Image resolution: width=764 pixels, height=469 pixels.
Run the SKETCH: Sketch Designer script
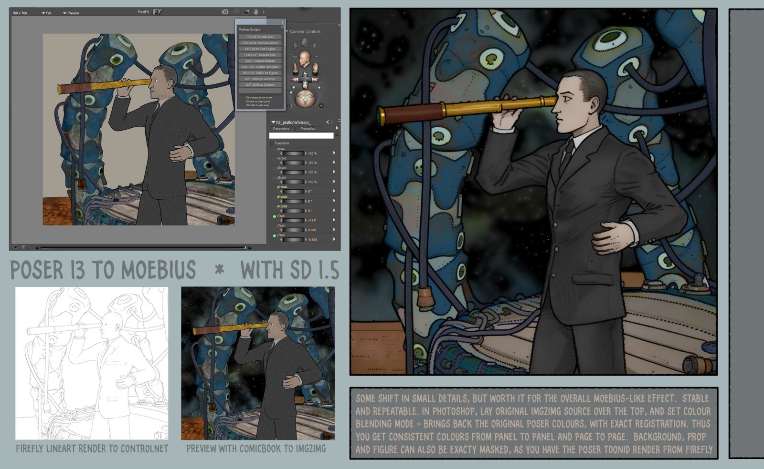pyautogui.click(x=260, y=67)
